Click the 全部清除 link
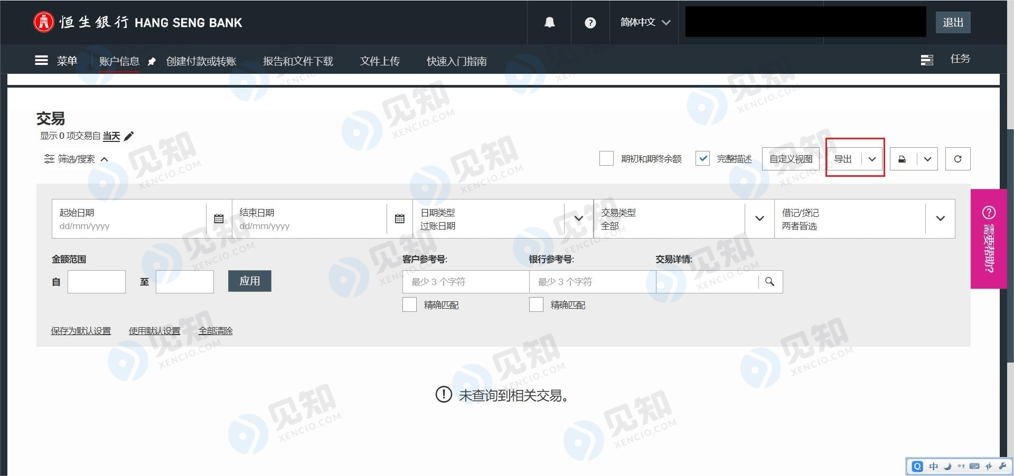The width and height of the screenshot is (1014, 476). coord(215,331)
